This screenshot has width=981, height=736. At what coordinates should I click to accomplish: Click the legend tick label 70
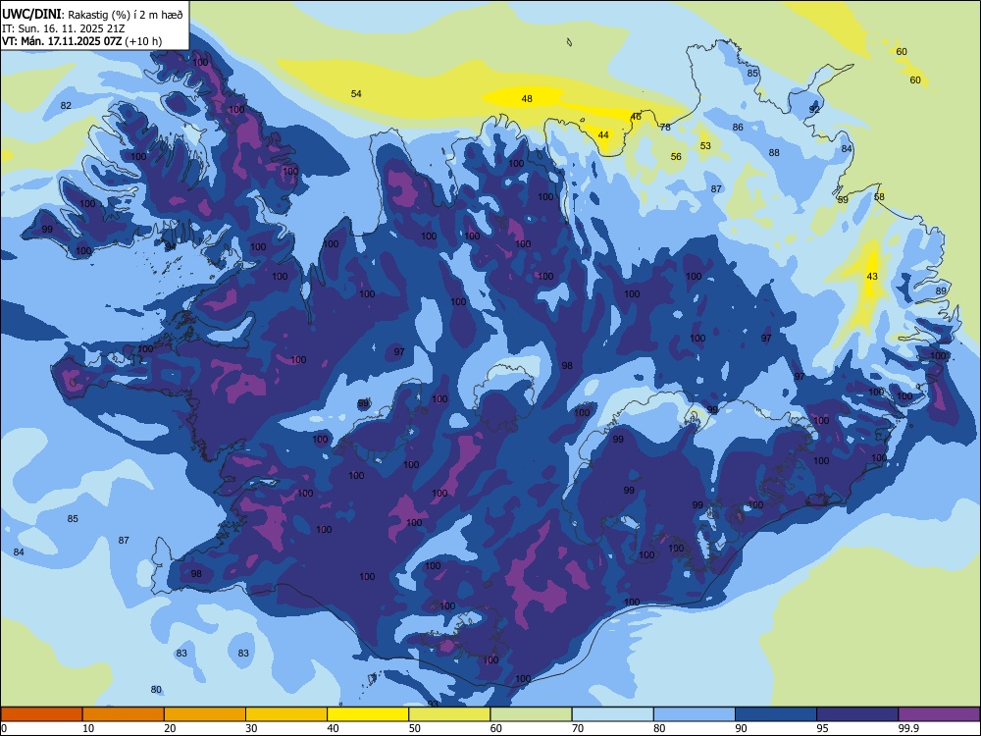point(578,728)
